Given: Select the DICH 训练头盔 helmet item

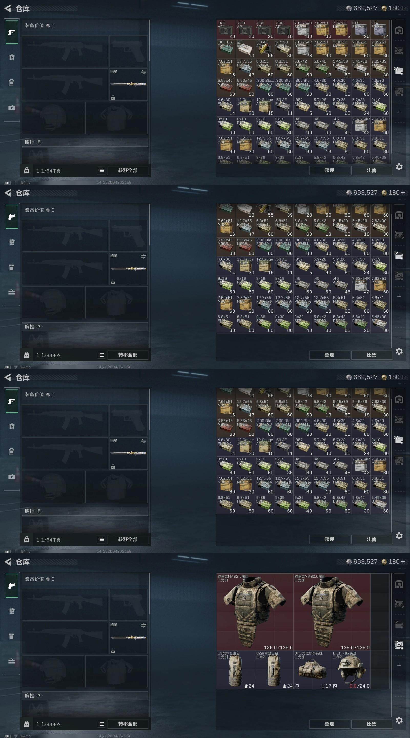Looking at the screenshot, I should click(x=351, y=670).
